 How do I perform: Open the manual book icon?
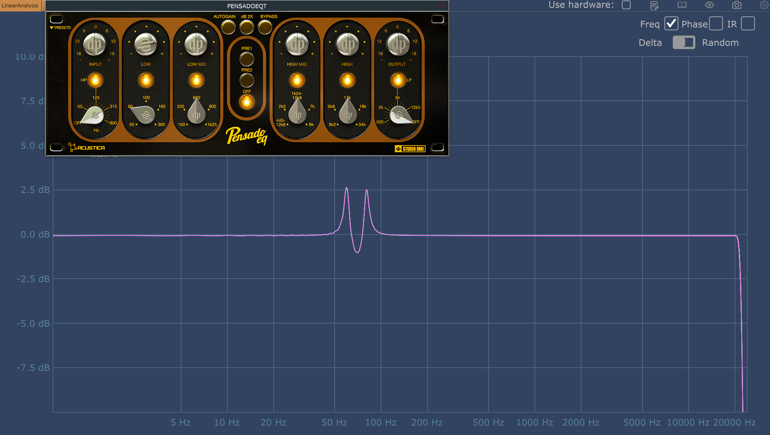pyautogui.click(x=682, y=5)
